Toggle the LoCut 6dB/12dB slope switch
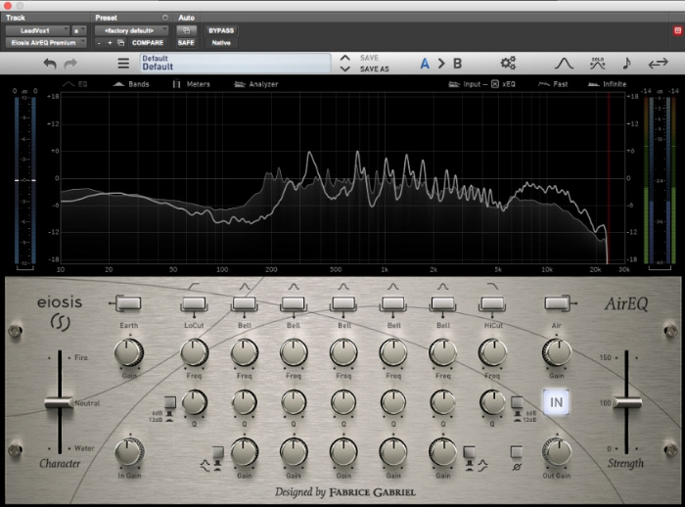Viewport: 685px width, 507px height. 169,403
